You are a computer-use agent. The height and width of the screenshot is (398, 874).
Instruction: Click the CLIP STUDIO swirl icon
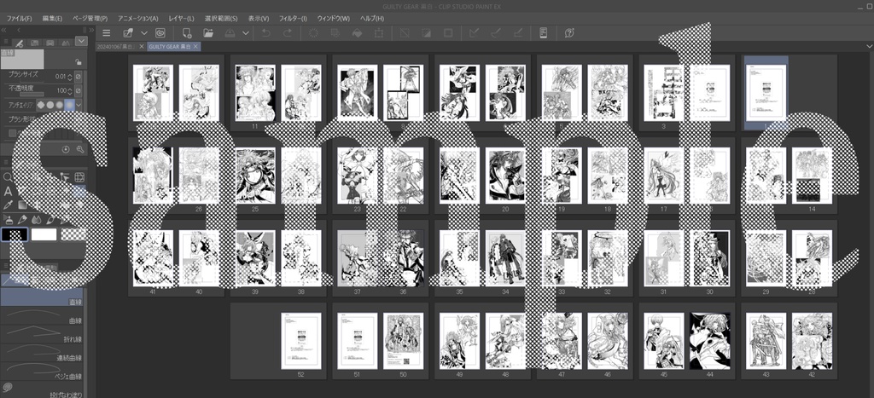(x=160, y=33)
